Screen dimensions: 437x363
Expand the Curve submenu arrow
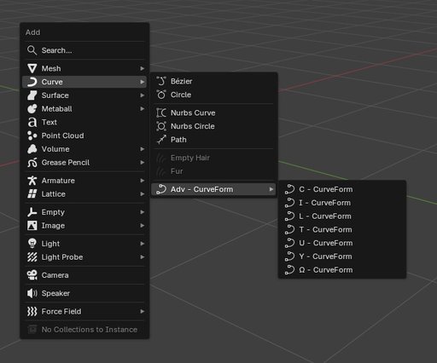pyautogui.click(x=143, y=82)
